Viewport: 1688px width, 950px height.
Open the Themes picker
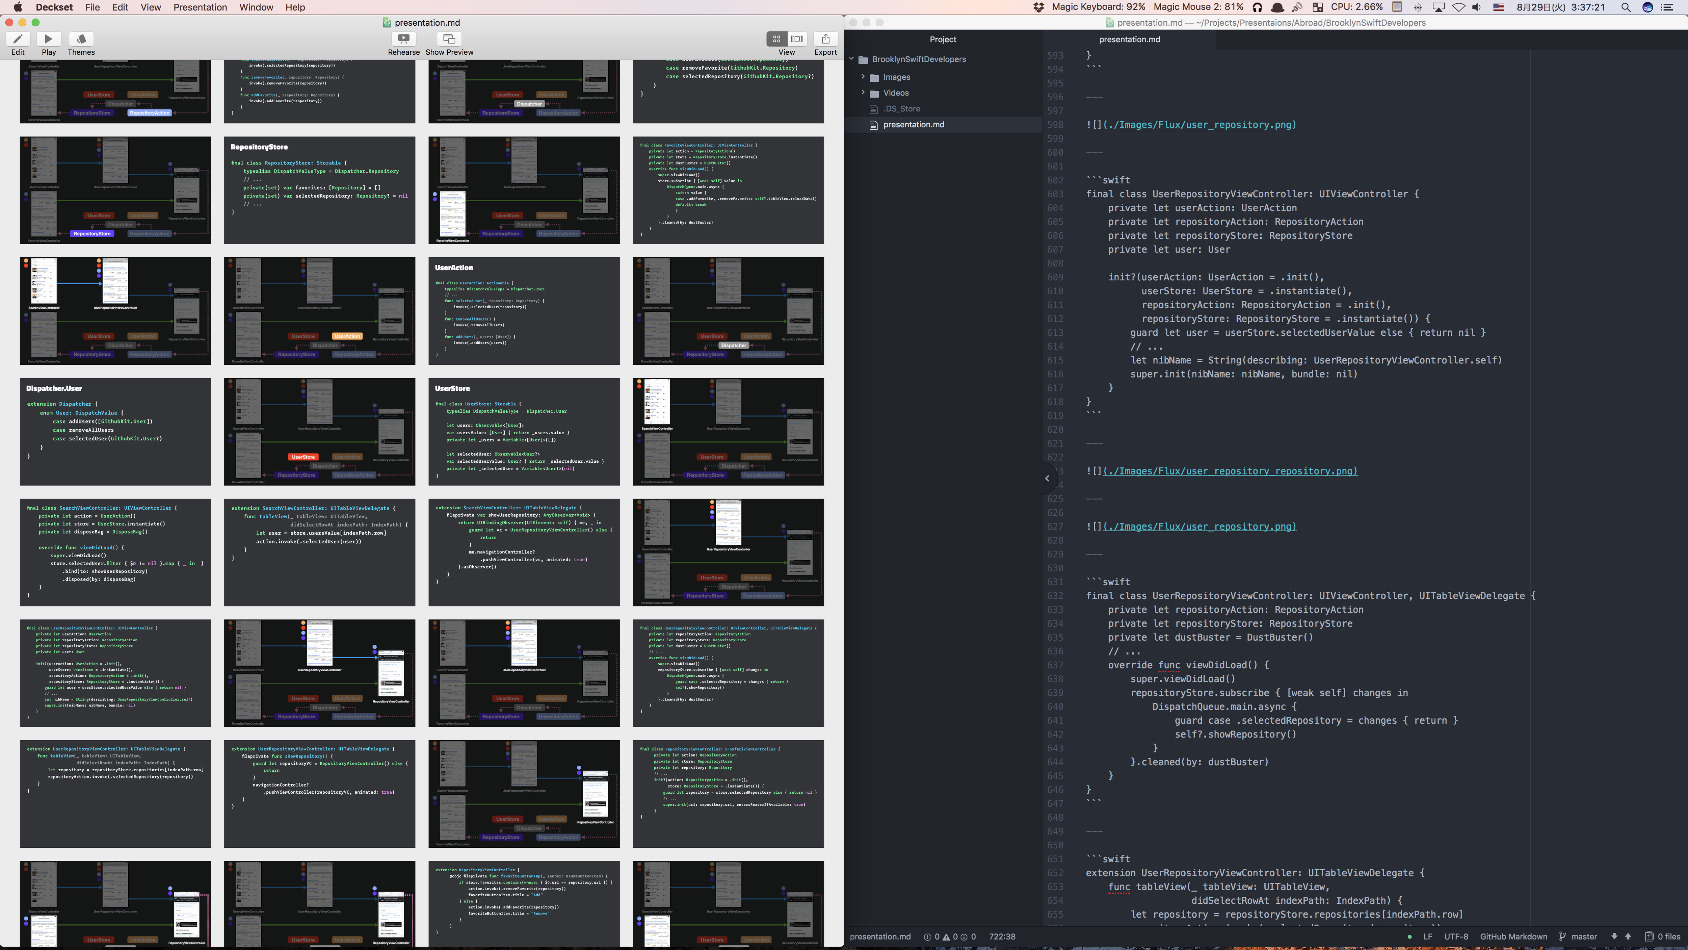(81, 39)
